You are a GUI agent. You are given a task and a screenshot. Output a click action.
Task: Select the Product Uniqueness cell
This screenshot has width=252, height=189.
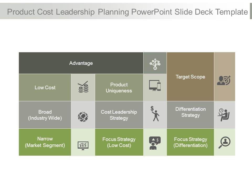point(119,87)
